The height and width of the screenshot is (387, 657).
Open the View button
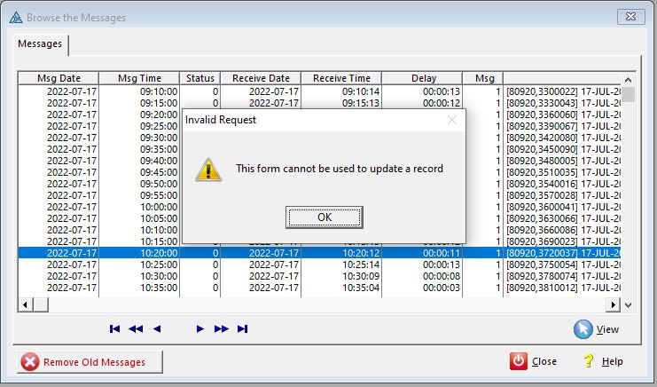coord(597,329)
